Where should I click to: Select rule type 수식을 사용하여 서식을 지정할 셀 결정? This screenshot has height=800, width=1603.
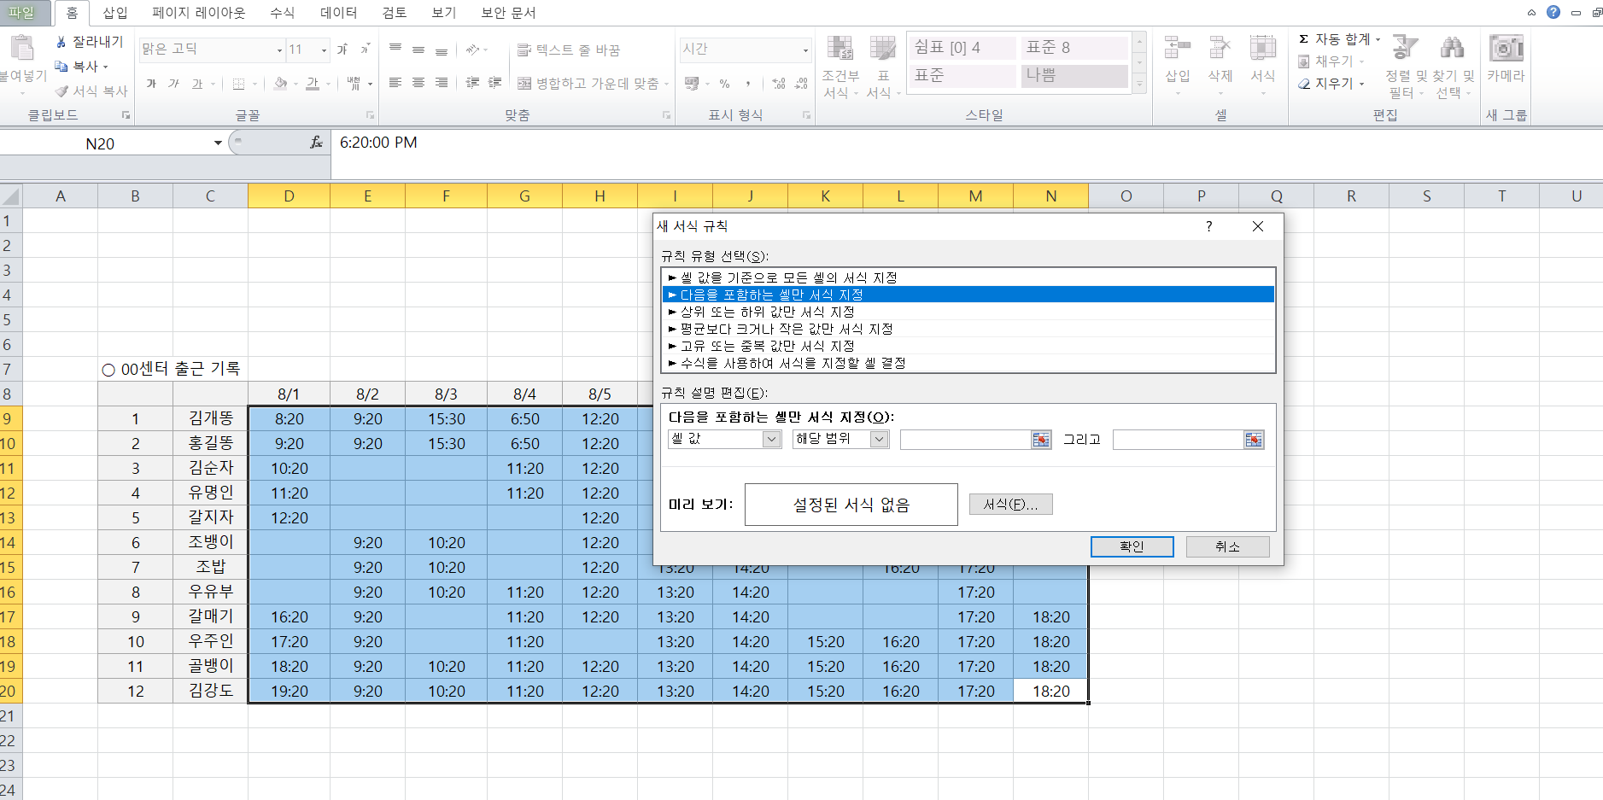[968, 363]
